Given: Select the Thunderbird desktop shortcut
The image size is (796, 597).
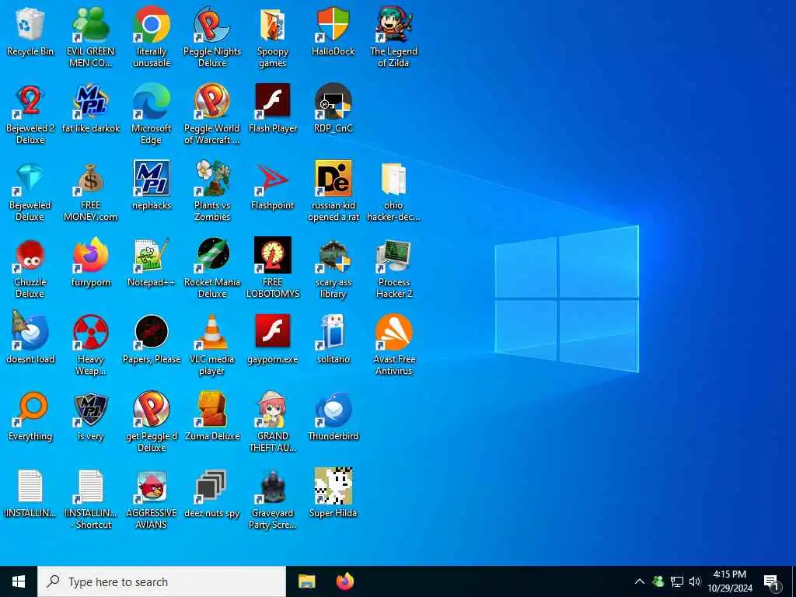Looking at the screenshot, I should coord(333,409).
